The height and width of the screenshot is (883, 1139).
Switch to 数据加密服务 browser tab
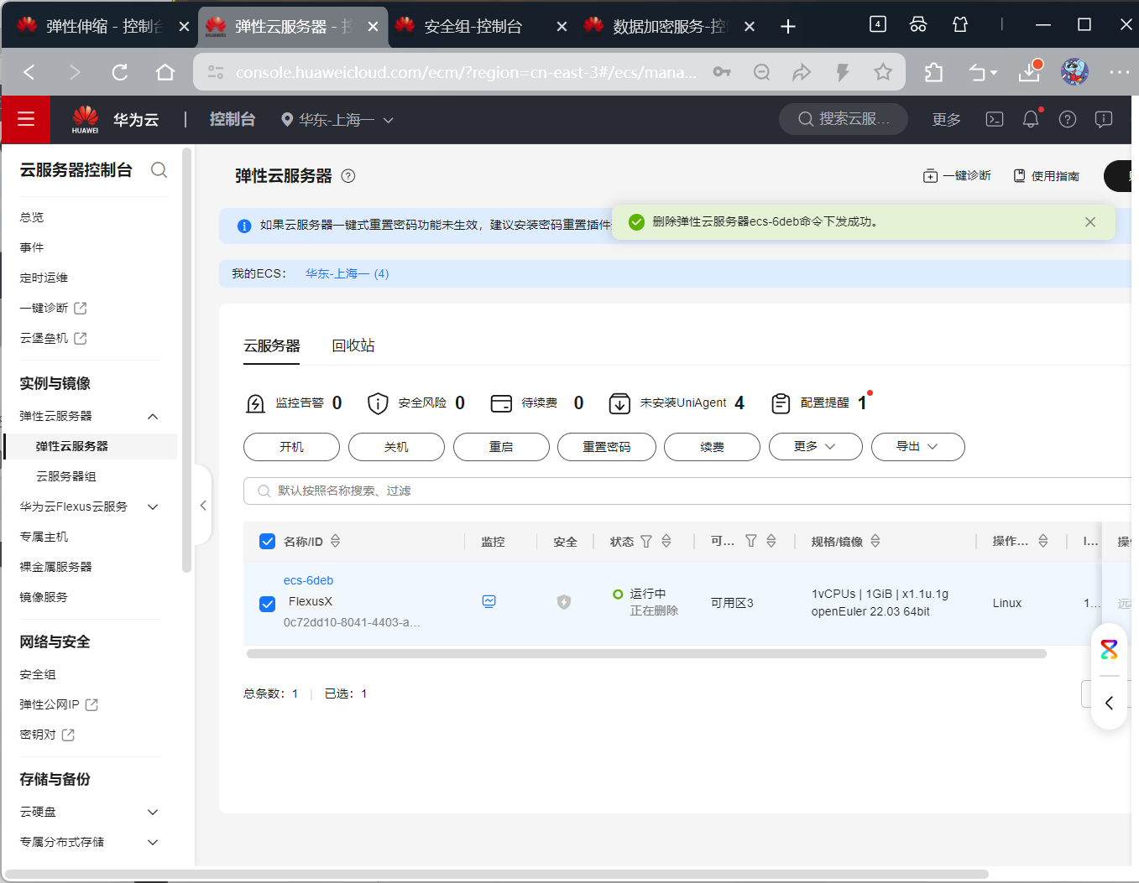pyautogui.click(x=669, y=27)
